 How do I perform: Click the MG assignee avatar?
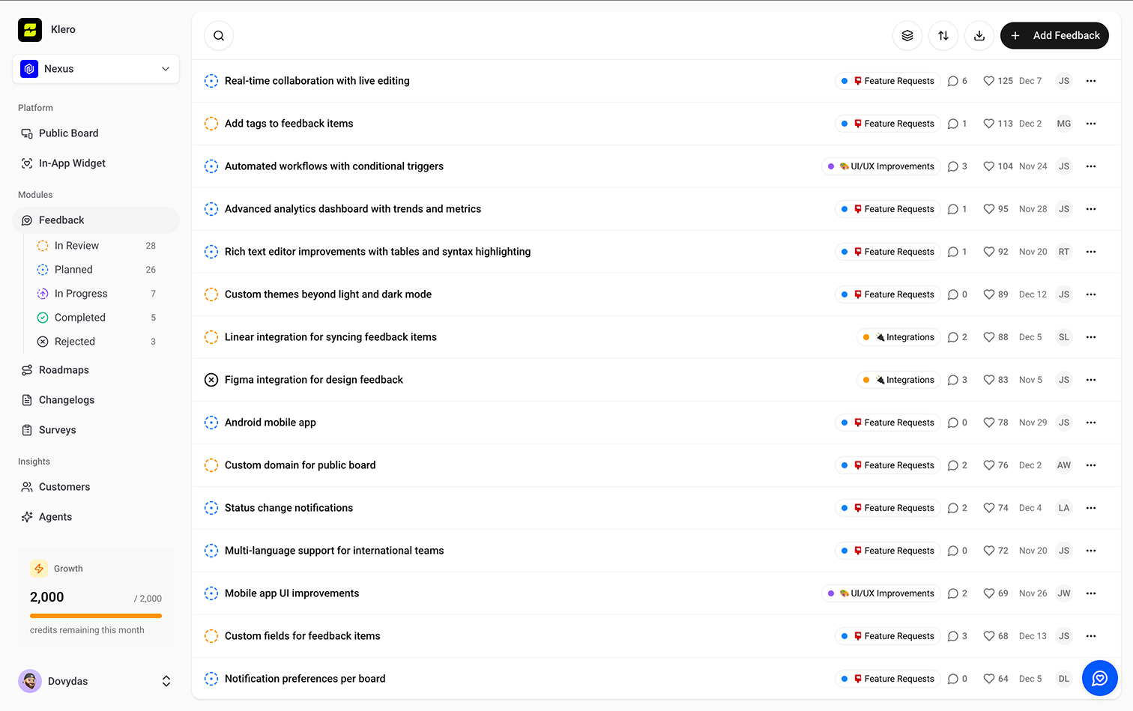[x=1063, y=124]
